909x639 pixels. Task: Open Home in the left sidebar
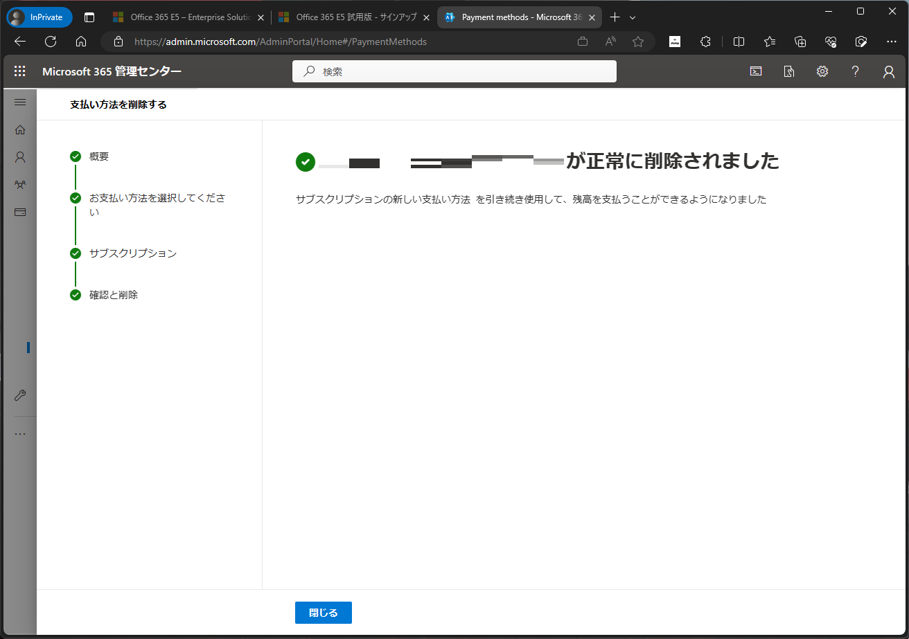tap(20, 129)
